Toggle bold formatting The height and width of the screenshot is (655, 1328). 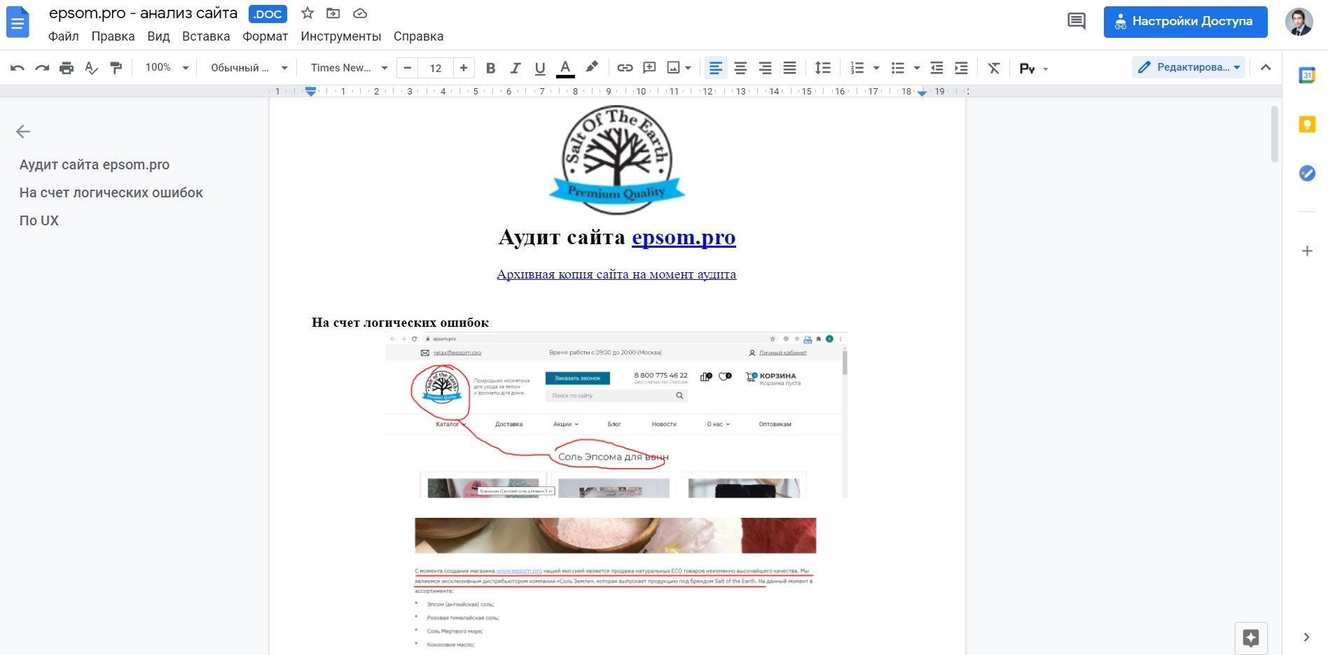(x=490, y=68)
